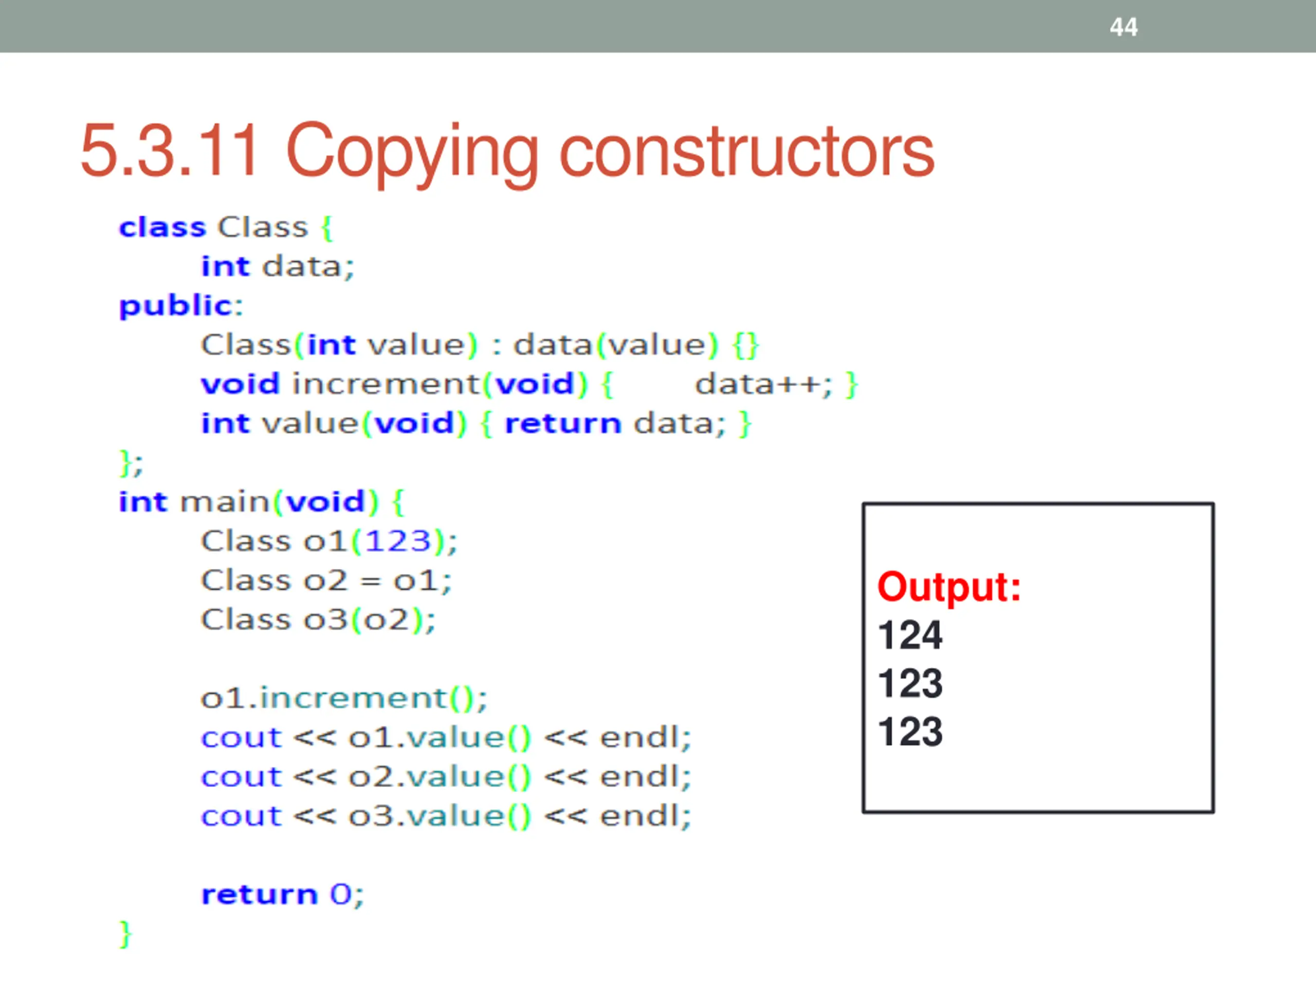Click the 'o1.increment();' call

click(344, 699)
